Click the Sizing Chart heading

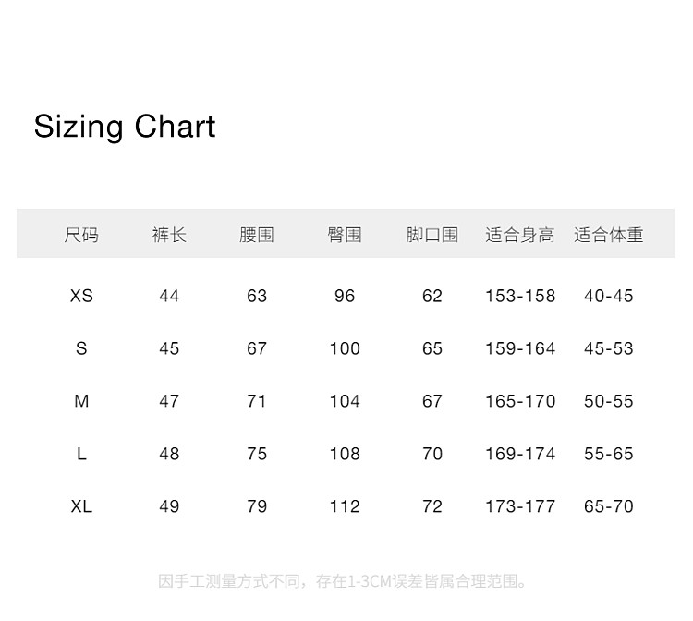pos(125,126)
